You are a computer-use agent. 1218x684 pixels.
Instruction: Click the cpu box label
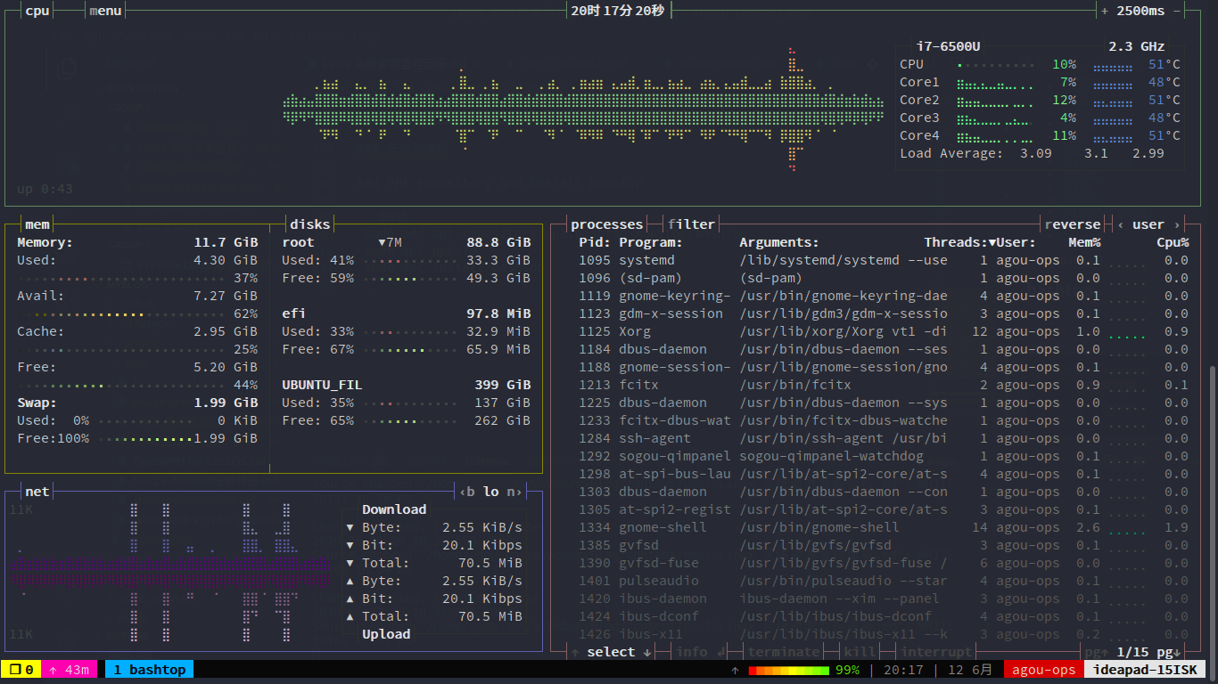37,11
